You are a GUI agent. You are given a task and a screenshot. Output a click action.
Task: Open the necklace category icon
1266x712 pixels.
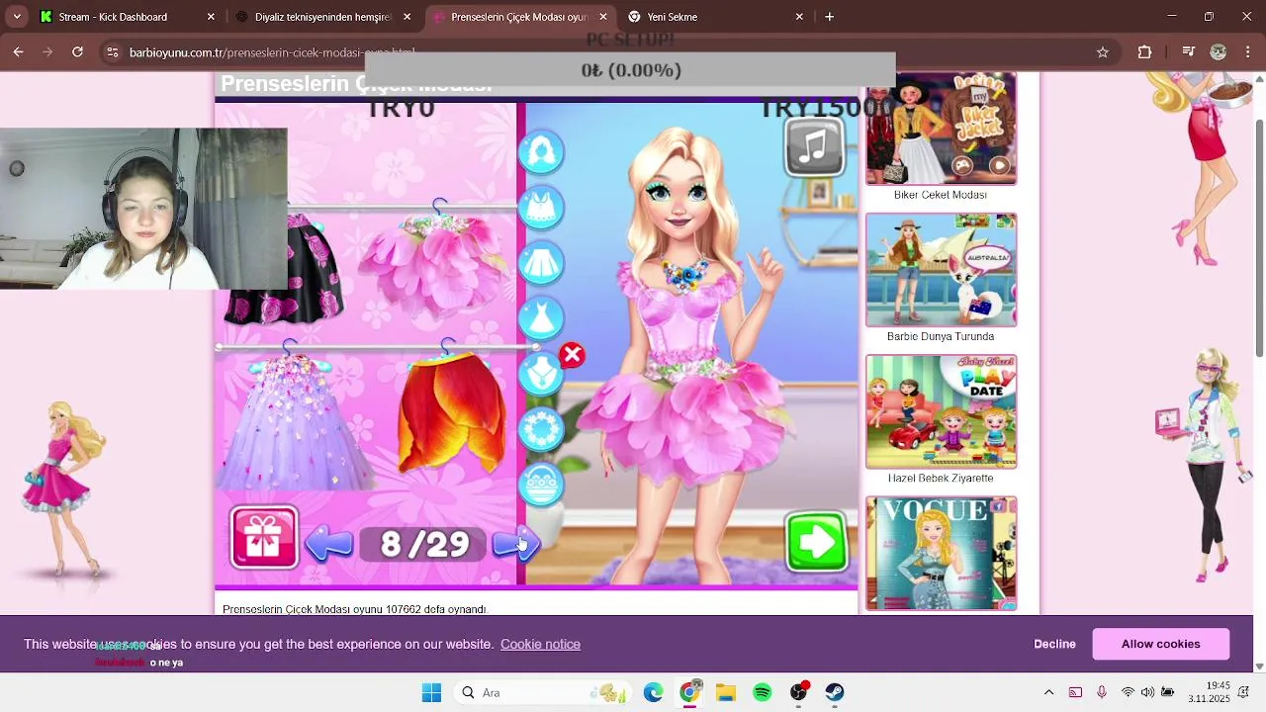click(541, 374)
